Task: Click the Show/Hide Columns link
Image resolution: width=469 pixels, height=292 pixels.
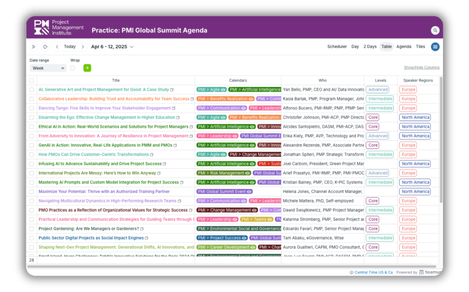Action: (x=421, y=67)
